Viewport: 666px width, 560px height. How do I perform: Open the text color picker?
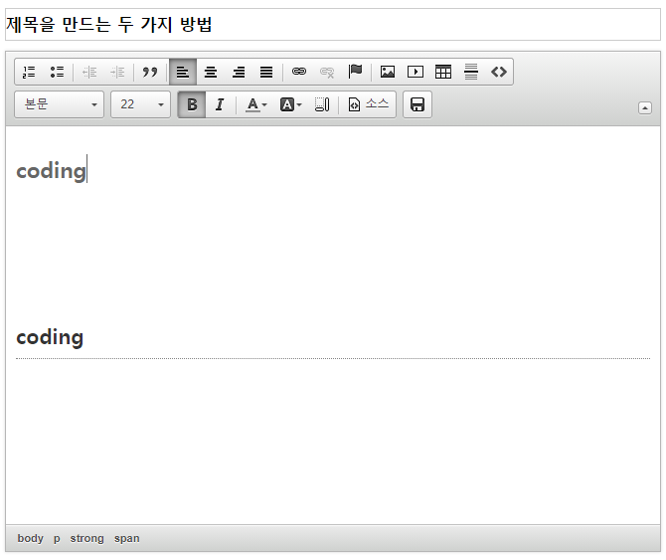[x=256, y=104]
